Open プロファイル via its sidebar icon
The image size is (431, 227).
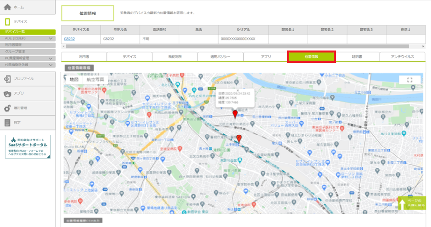(7, 79)
